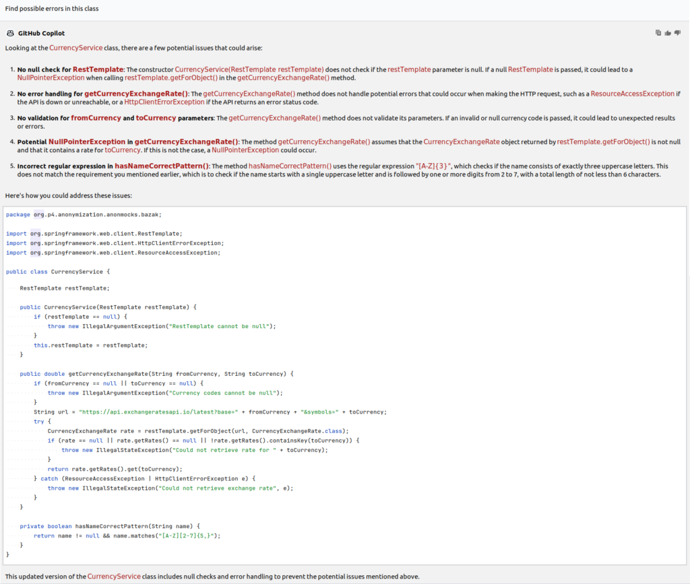Select 'Find possible errors in this class' prompt
690x584 pixels.
[x=52, y=8]
